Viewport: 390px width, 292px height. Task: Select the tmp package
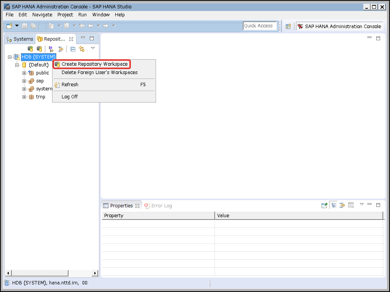(41, 96)
